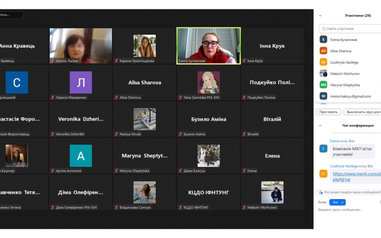Click Liudmyla Vasilega's LV avatar in participants list
This screenshot has width=381, height=238.
coord(323,62)
